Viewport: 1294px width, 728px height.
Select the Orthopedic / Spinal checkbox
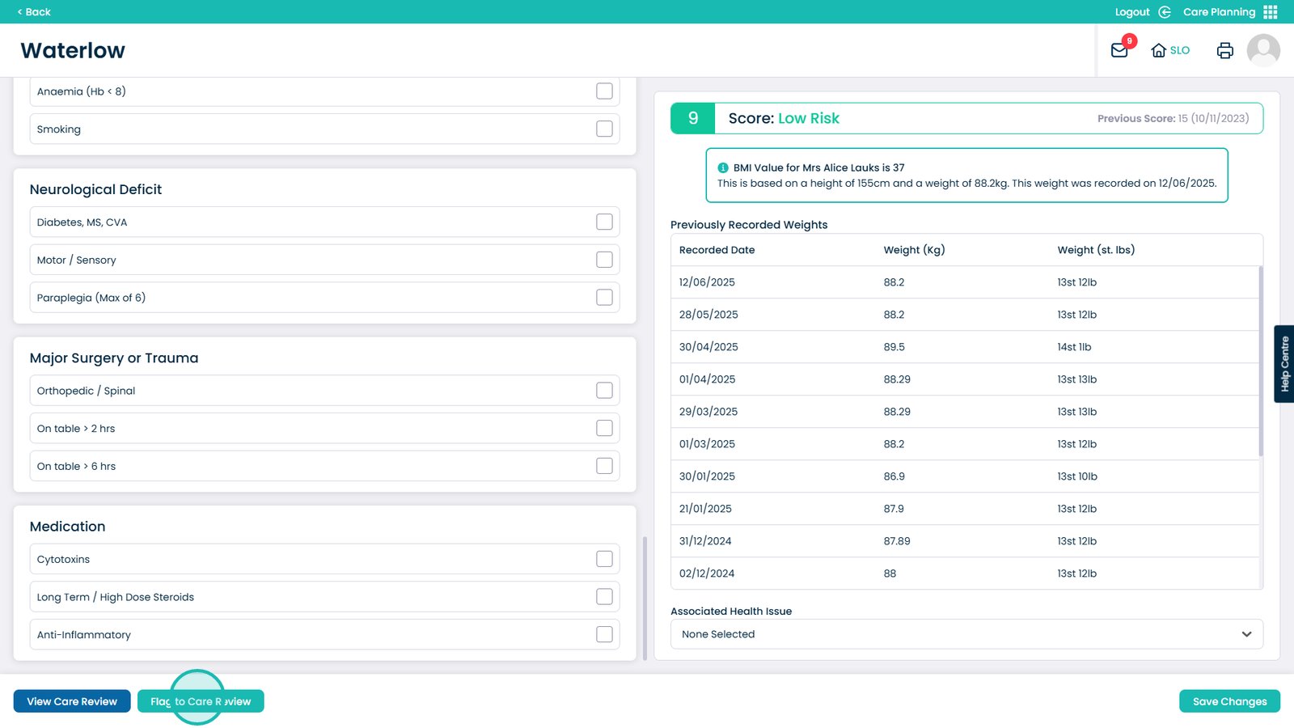coord(604,391)
